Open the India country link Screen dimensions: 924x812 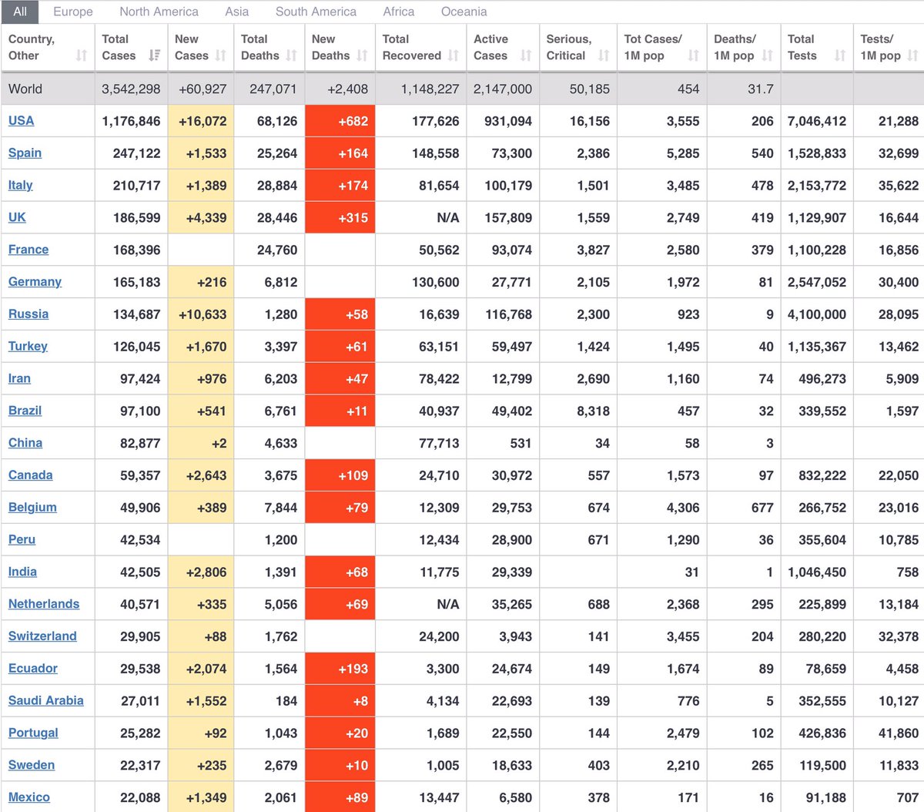tap(22, 572)
